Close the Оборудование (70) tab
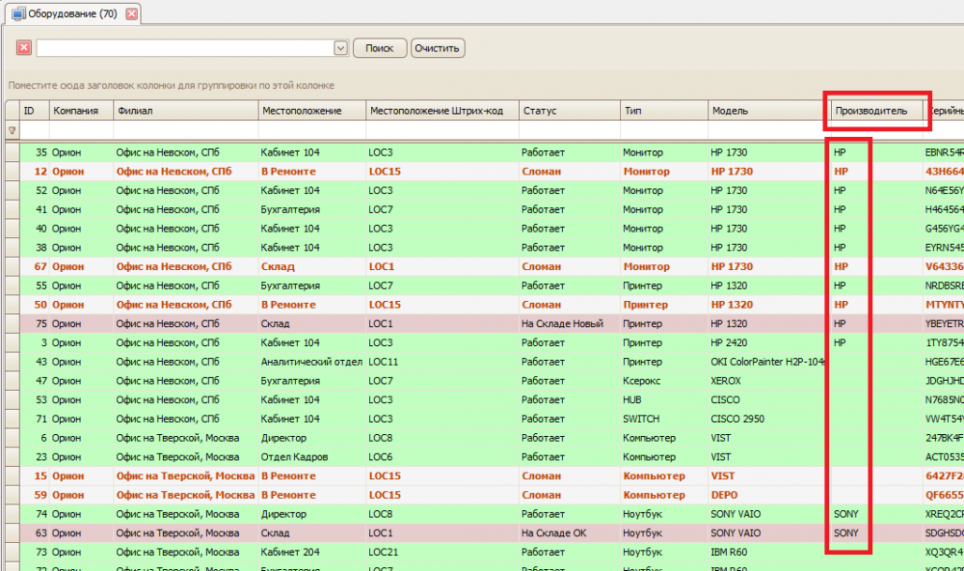This screenshot has width=964, height=571. tap(131, 14)
